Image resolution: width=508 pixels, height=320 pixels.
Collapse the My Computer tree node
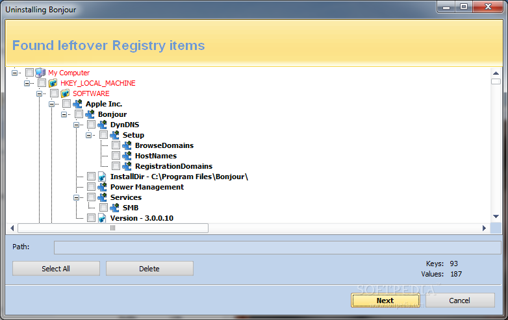coord(14,73)
